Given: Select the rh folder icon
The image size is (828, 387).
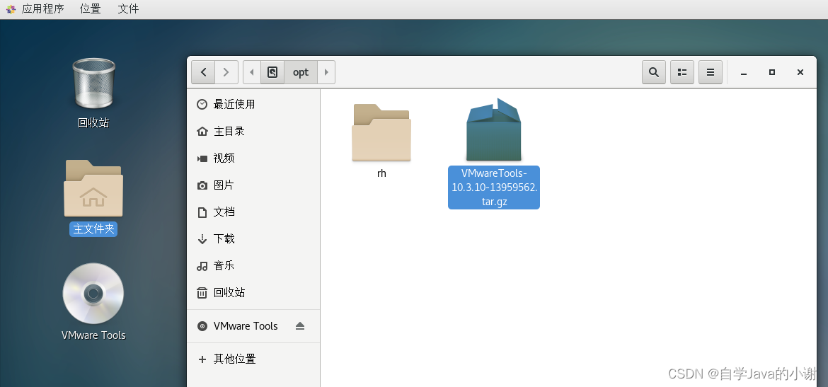Looking at the screenshot, I should [381, 132].
